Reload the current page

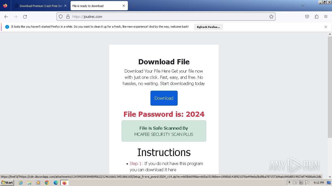click(25, 17)
